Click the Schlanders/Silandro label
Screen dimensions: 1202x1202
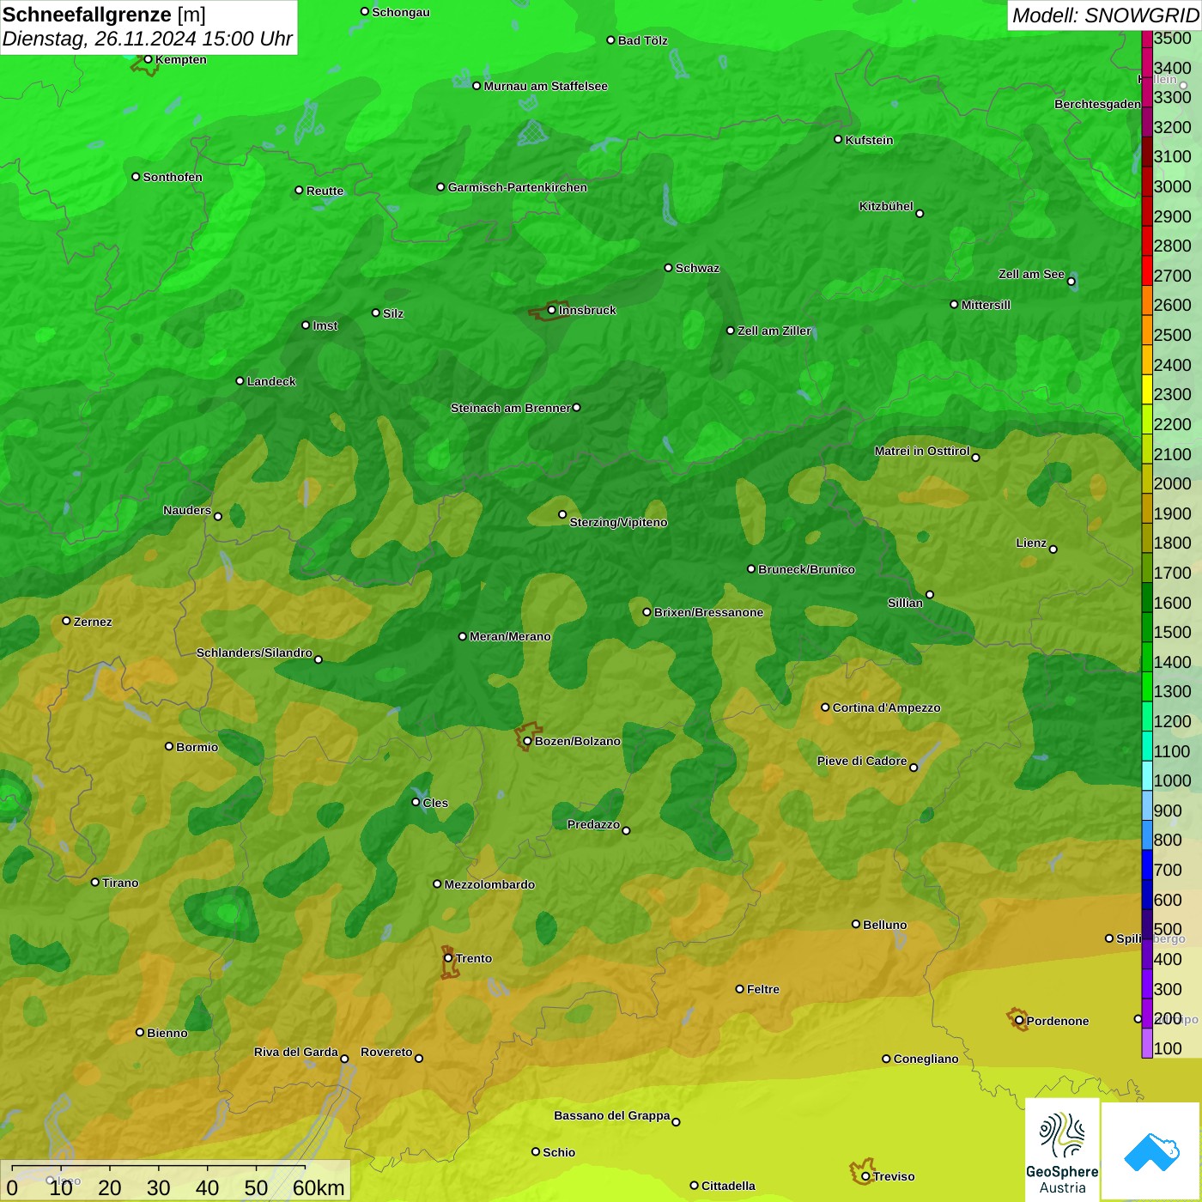point(254,653)
